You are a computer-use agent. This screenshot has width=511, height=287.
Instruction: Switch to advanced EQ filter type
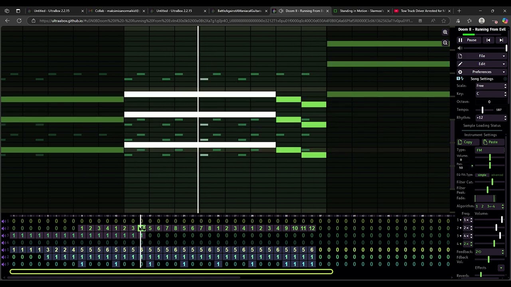click(497, 175)
